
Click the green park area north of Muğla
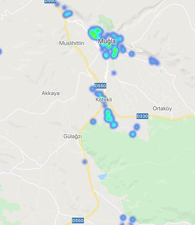point(106,22)
